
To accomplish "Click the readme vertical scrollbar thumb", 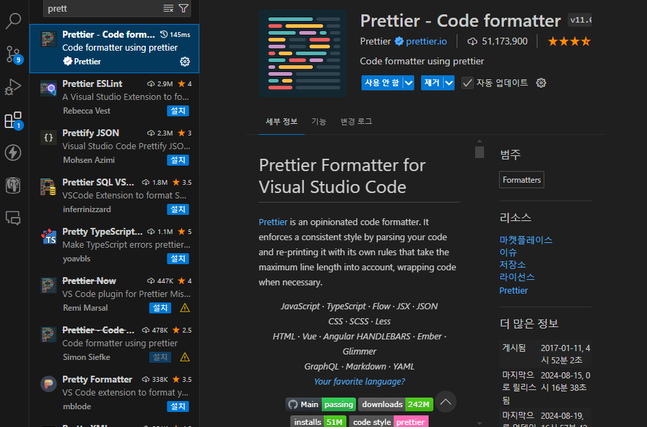I will [479, 152].
